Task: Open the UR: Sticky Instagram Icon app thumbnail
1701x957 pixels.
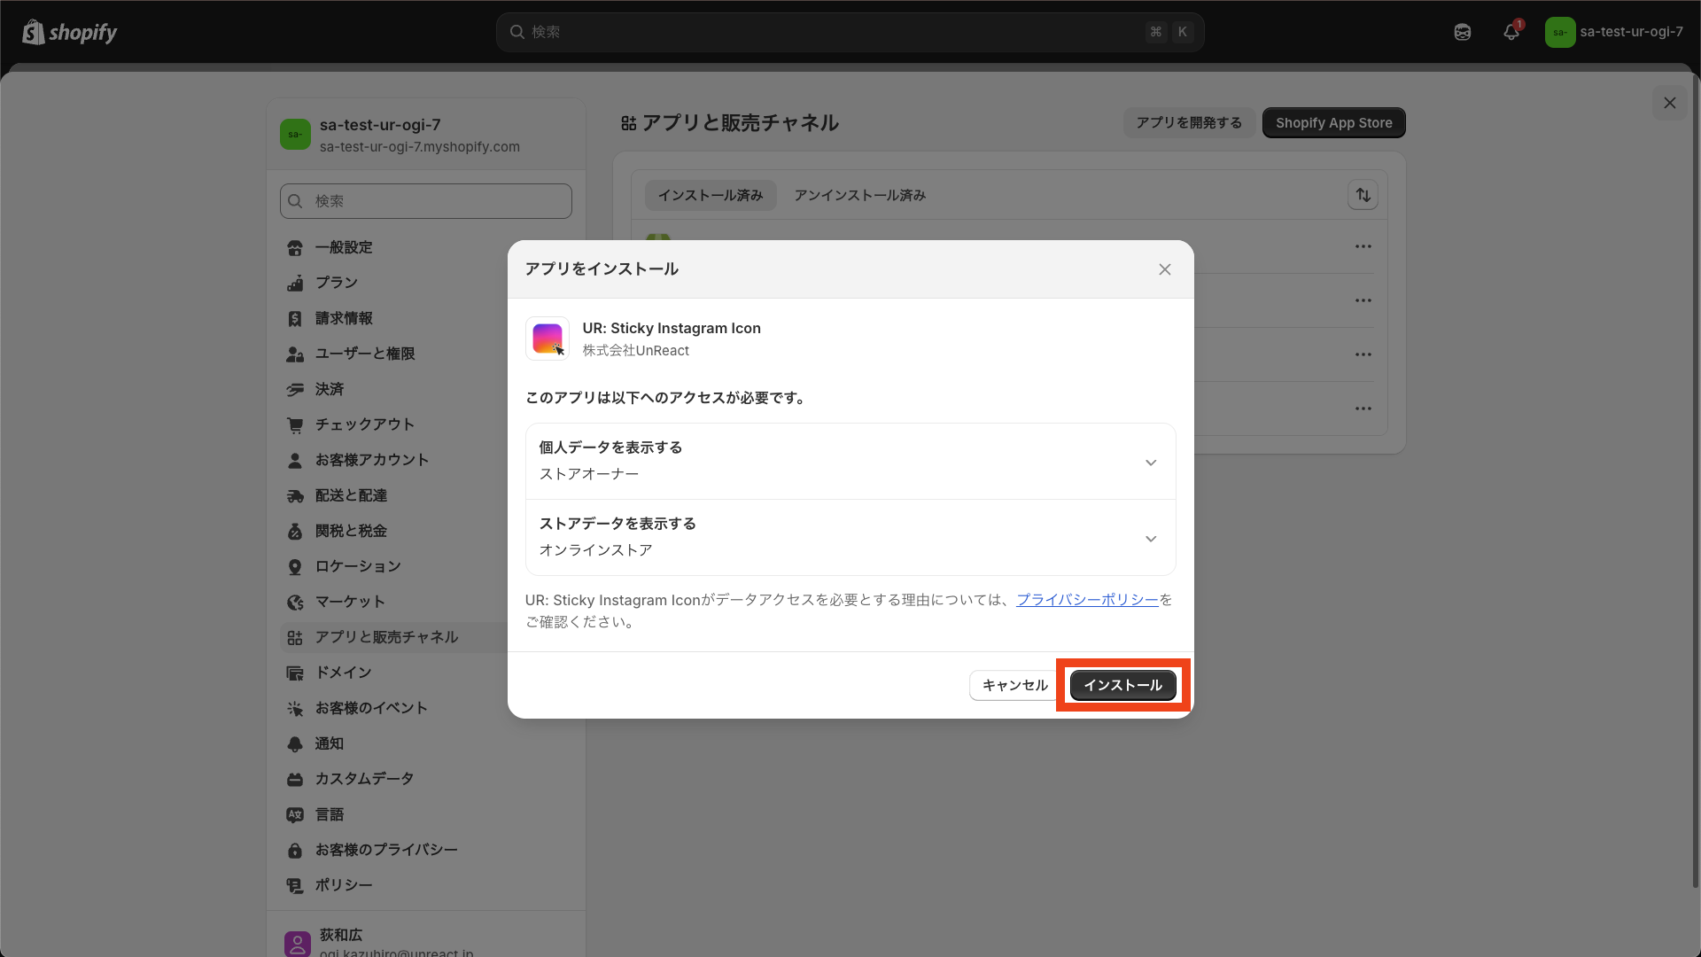Action: pyautogui.click(x=548, y=338)
